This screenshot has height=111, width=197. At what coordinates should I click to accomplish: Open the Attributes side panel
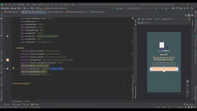(x=192, y=23)
